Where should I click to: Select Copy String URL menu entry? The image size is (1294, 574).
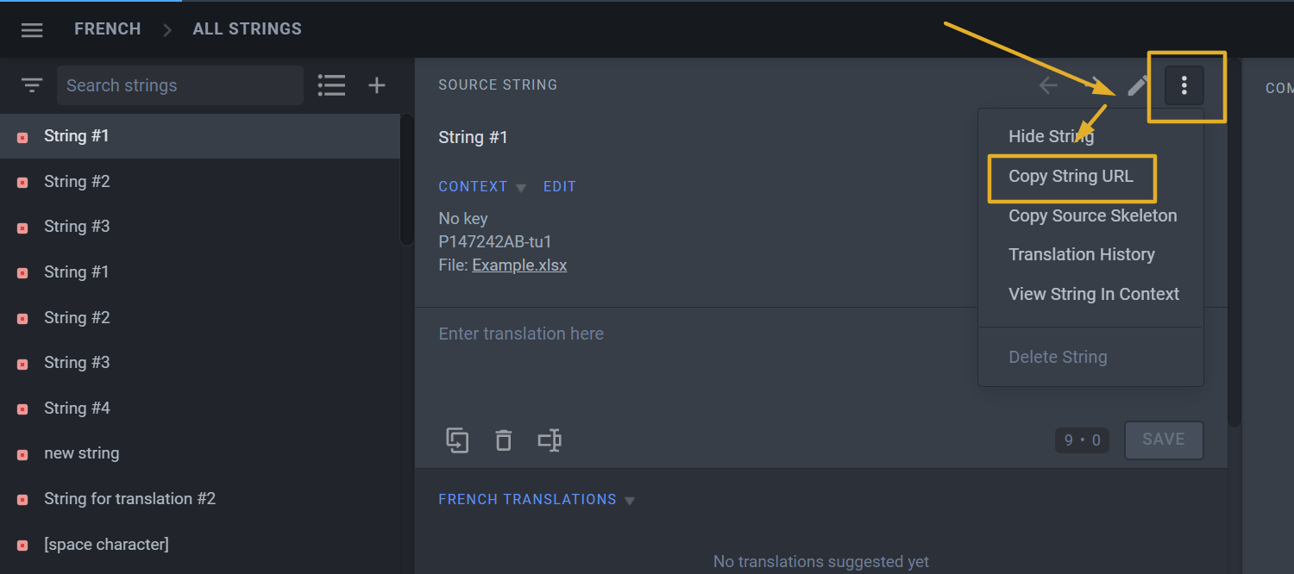1071,177
